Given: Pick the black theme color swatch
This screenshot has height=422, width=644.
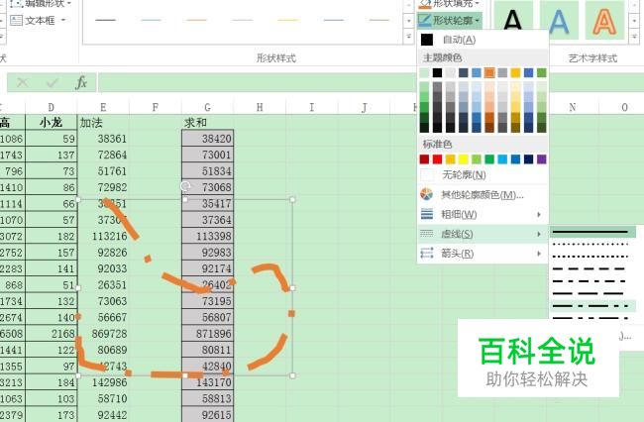Looking at the screenshot, I should (437, 72).
